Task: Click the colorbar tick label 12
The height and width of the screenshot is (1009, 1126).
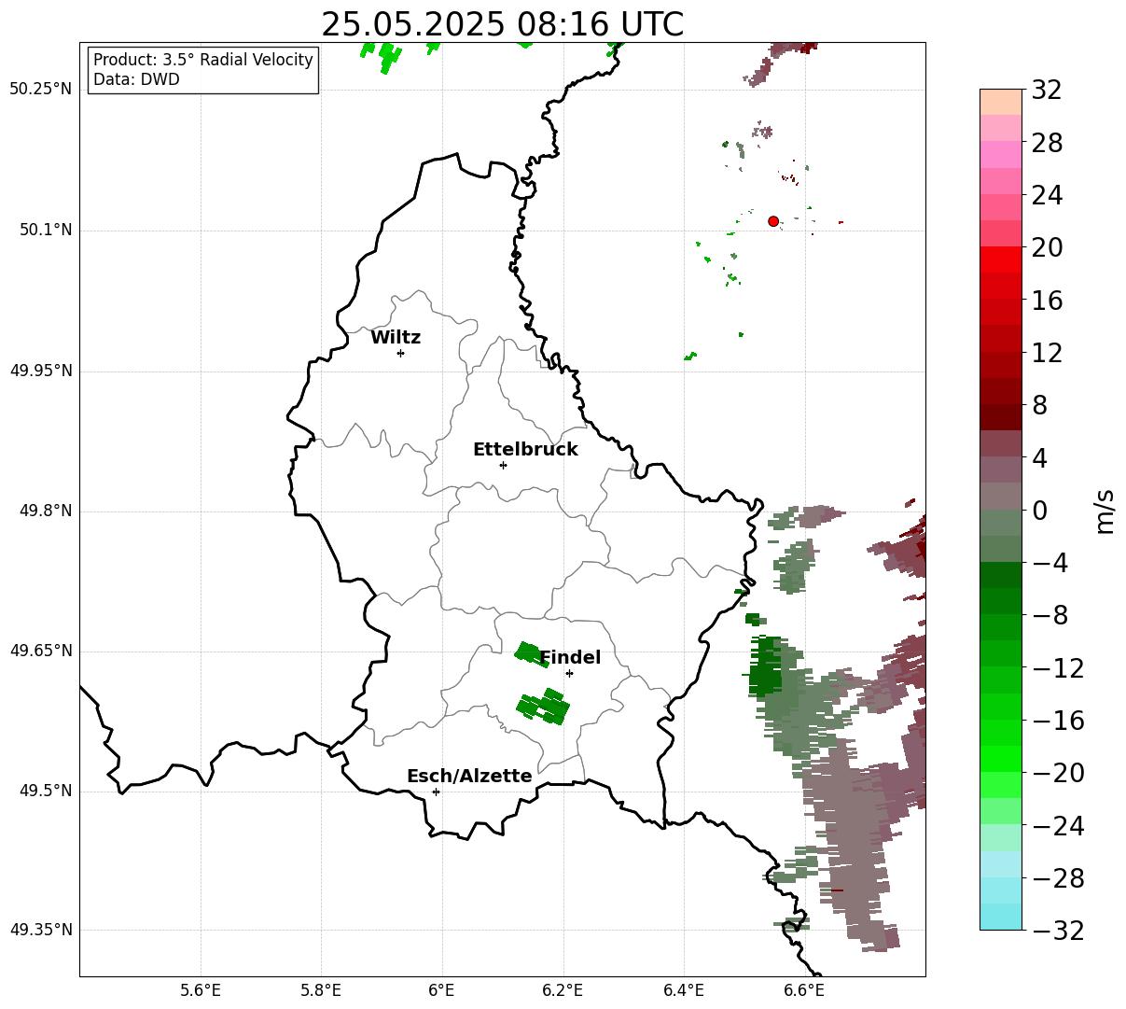Action: click(x=1047, y=353)
